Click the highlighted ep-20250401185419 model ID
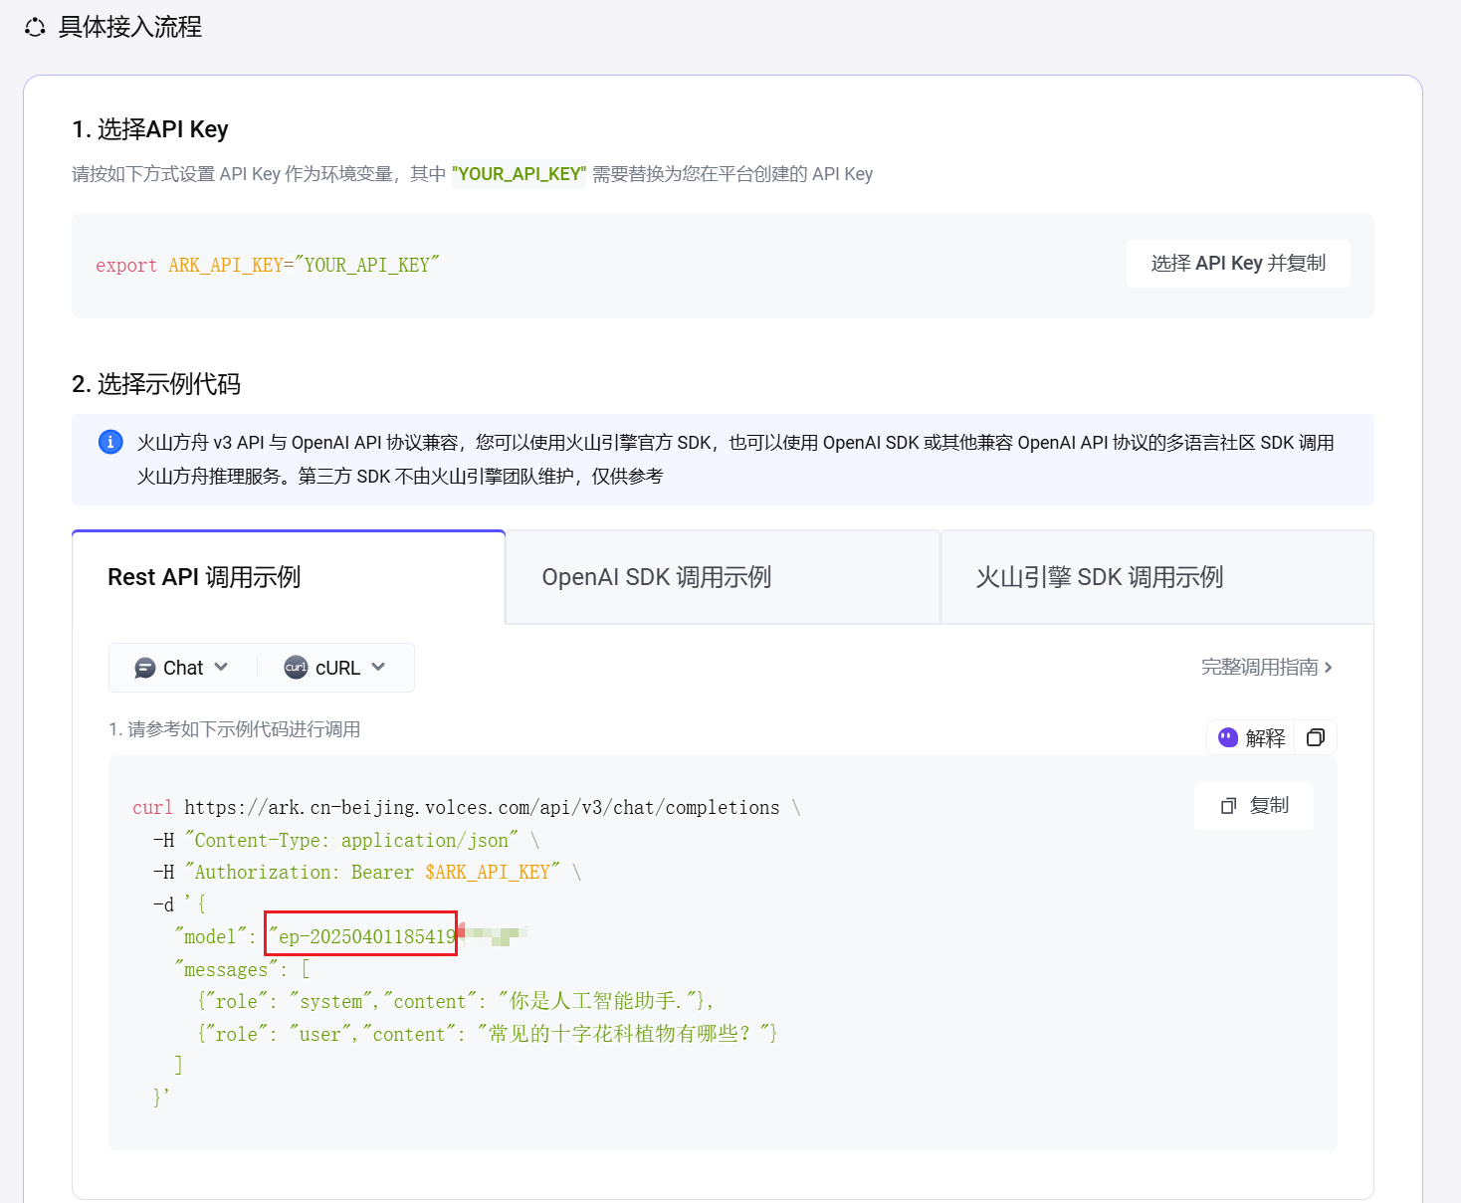 (x=361, y=934)
